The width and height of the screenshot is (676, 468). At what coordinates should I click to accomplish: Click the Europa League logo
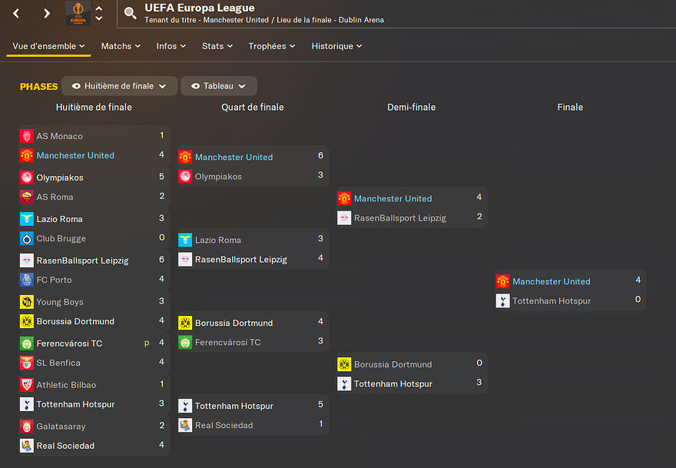click(x=78, y=12)
